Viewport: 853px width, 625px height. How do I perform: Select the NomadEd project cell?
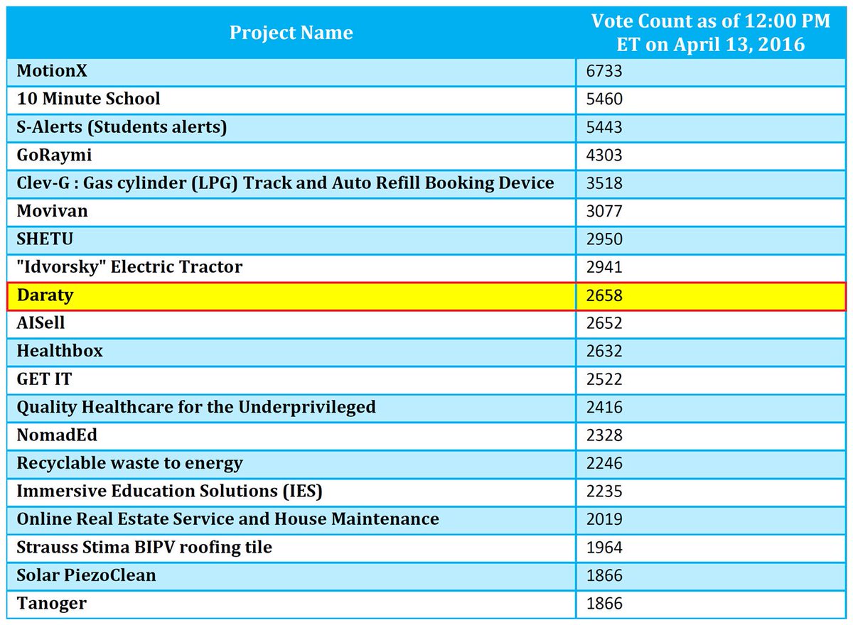(291, 435)
